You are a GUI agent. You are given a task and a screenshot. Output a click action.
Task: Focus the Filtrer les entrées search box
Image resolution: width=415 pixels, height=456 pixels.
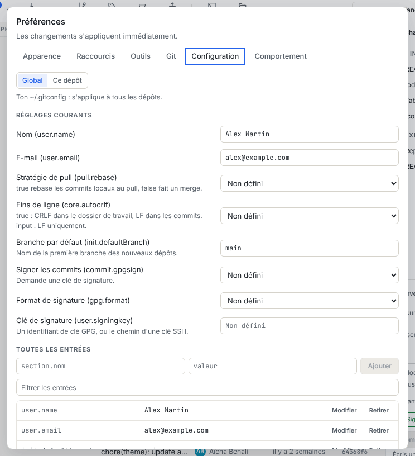point(207,387)
